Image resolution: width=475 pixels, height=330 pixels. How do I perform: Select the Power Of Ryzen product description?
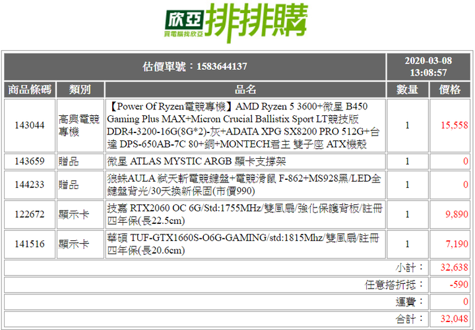[x=243, y=125]
